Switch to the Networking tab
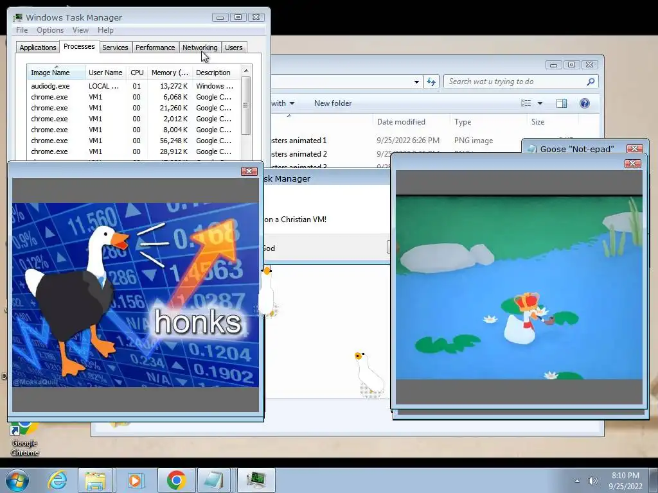The height and width of the screenshot is (493, 658). click(200, 48)
